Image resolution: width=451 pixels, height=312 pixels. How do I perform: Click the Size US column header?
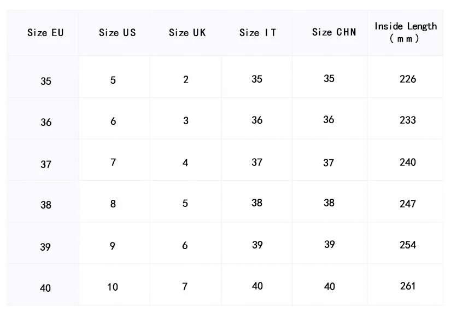click(x=117, y=33)
